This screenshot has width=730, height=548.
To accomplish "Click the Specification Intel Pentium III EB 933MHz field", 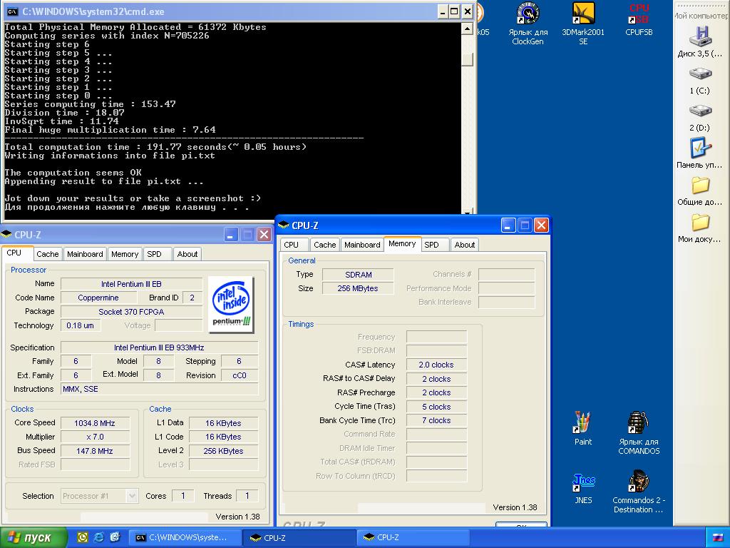I will [159, 347].
